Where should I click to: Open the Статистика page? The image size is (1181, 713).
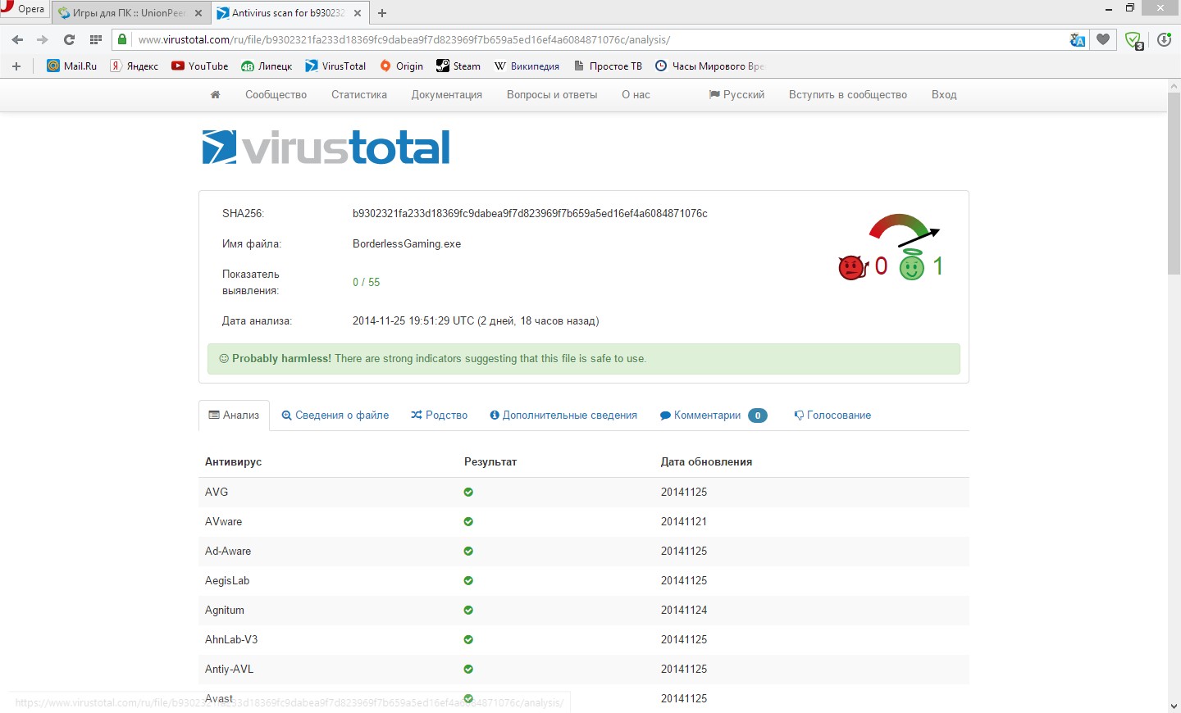tap(359, 94)
